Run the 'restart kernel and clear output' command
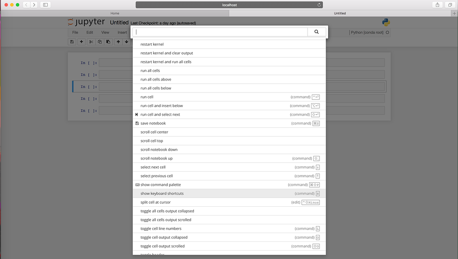 (x=166, y=53)
